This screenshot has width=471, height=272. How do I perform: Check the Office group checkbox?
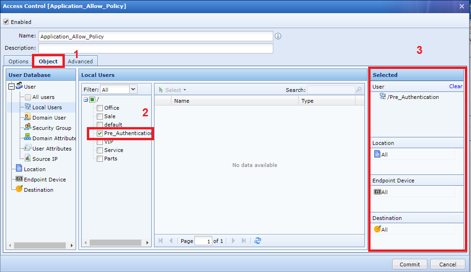coord(100,108)
